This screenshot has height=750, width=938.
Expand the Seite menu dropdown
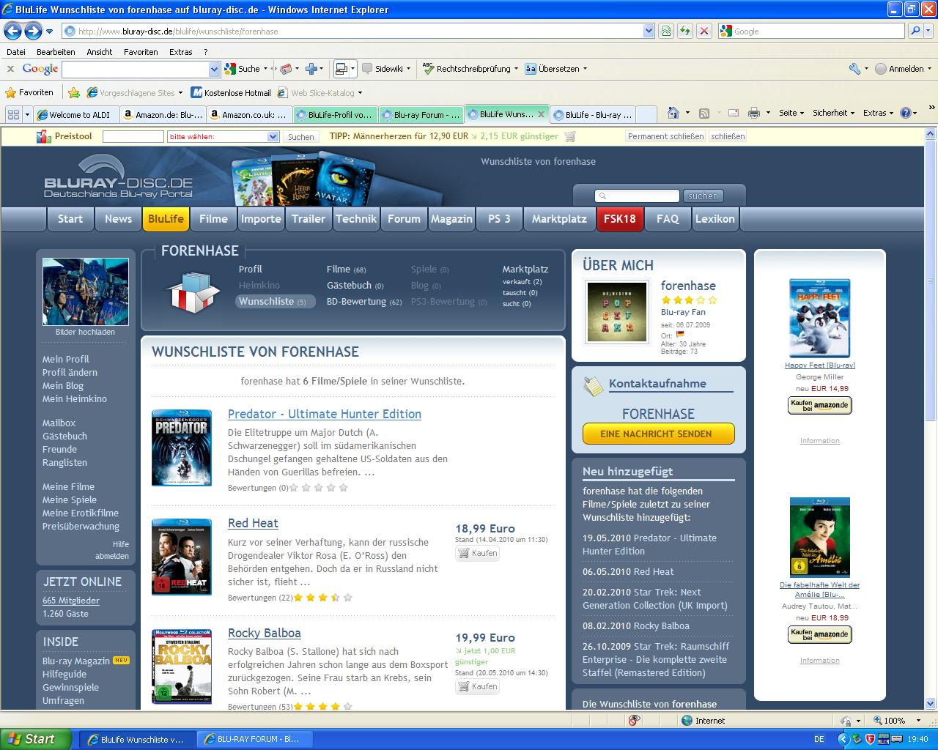point(792,113)
